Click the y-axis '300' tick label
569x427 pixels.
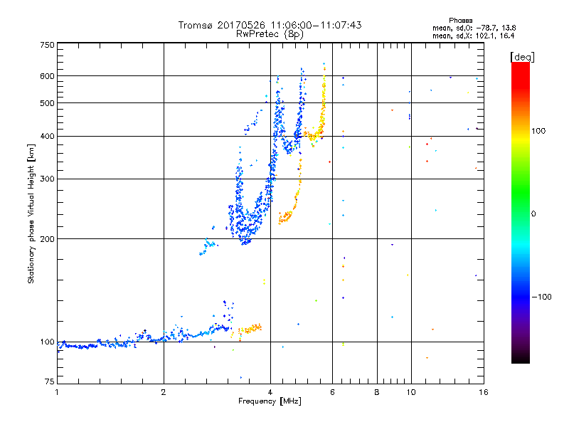(x=47, y=179)
